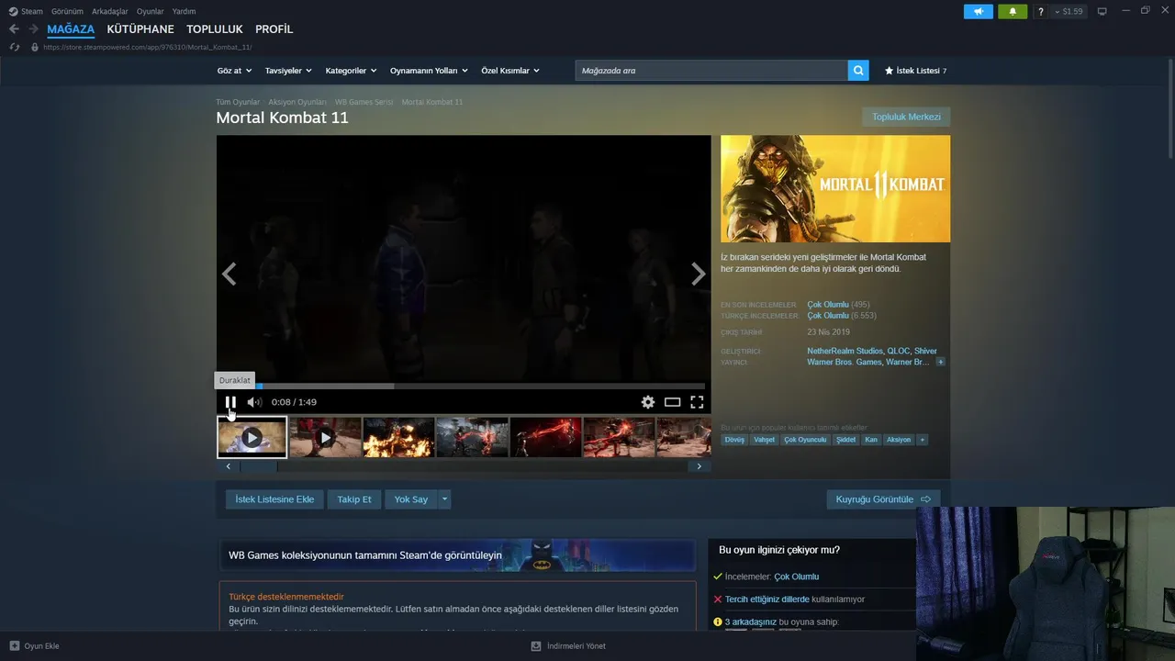
Task: Mute the trailer volume icon
Action: pos(254,402)
